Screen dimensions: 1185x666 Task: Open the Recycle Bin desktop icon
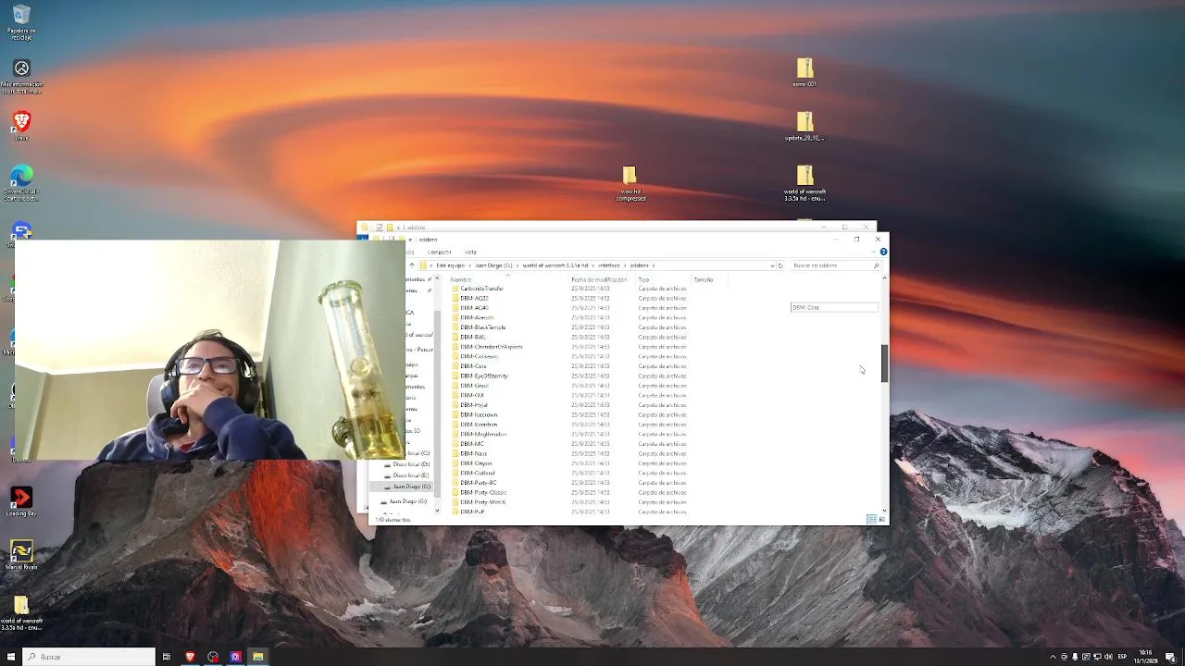click(x=21, y=22)
